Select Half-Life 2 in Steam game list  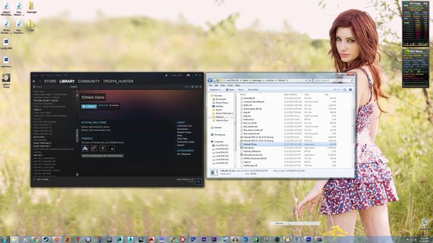38,155
